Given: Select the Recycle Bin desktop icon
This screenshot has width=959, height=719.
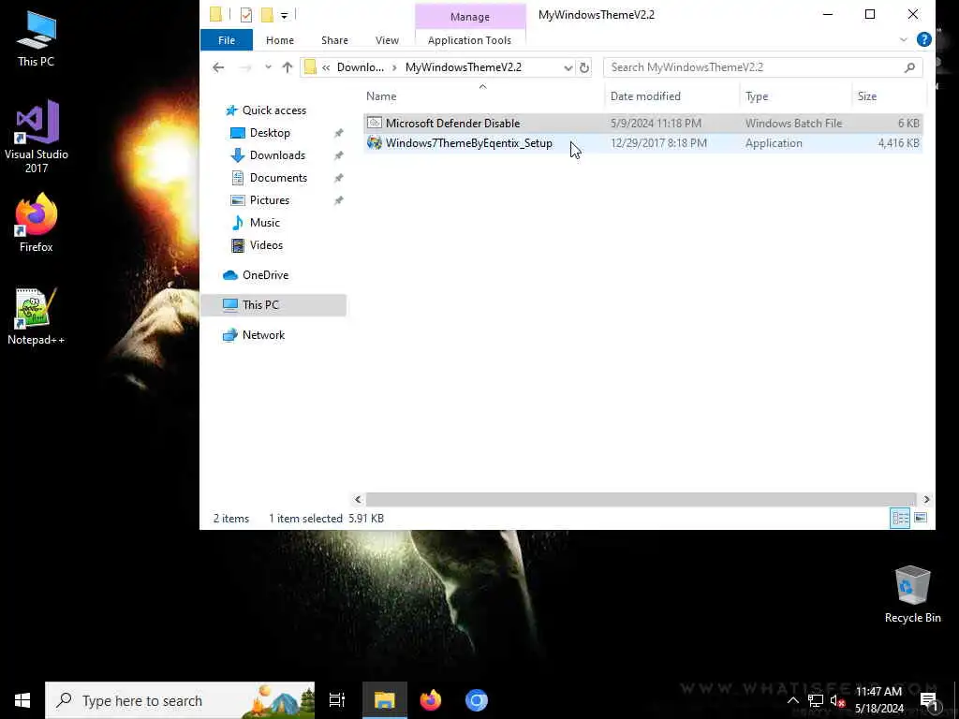Looking at the screenshot, I should [x=912, y=594].
